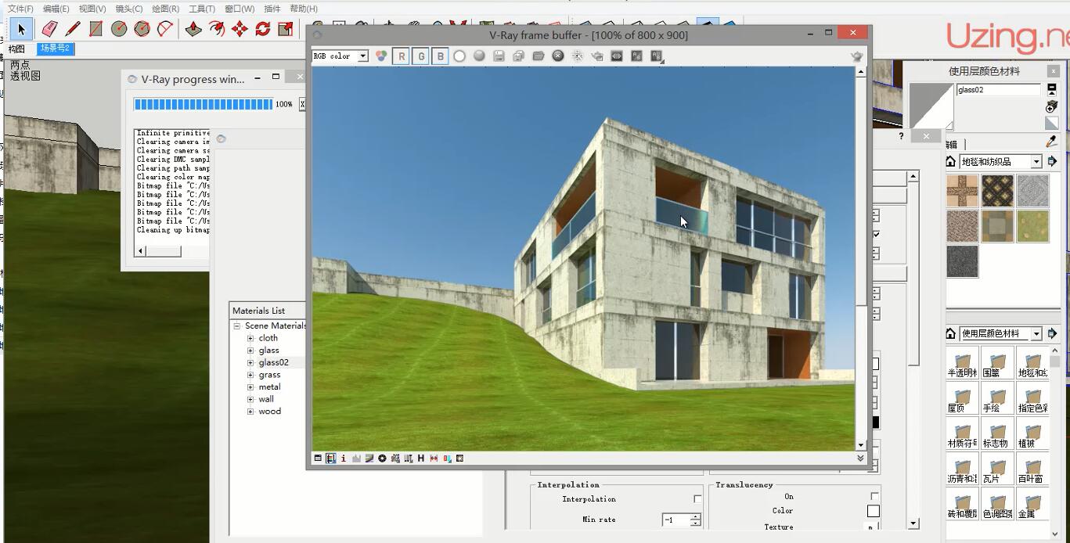The height and width of the screenshot is (543, 1070).
Task: Click the glass02 material name field
Action: click(998, 90)
